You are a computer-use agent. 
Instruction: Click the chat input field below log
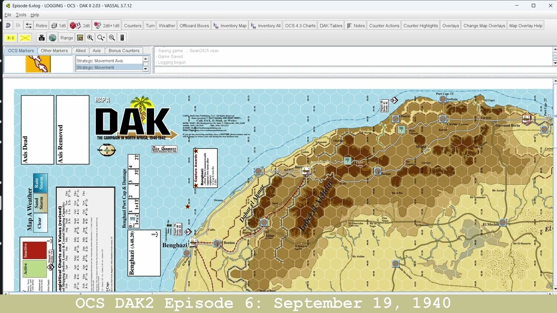353,70
